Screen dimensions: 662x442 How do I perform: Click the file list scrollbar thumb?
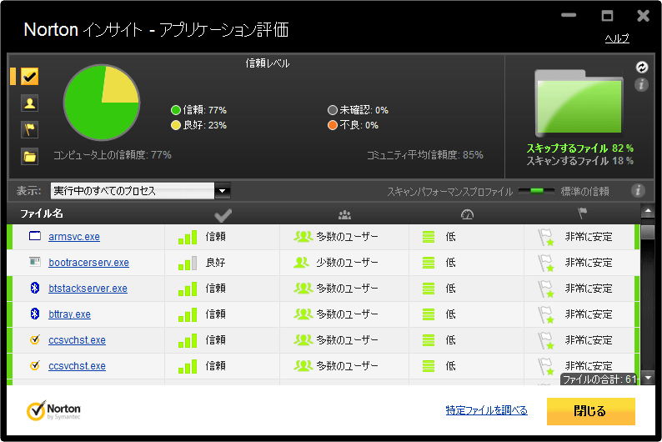(647, 233)
